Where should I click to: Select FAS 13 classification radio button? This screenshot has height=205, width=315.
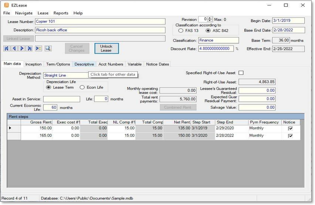181,31
